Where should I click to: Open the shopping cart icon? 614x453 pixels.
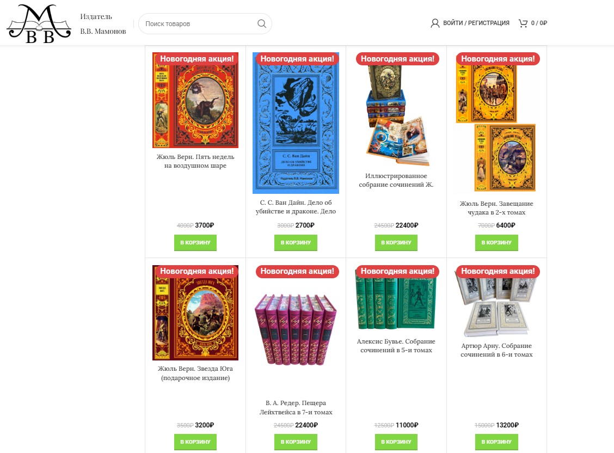click(523, 23)
